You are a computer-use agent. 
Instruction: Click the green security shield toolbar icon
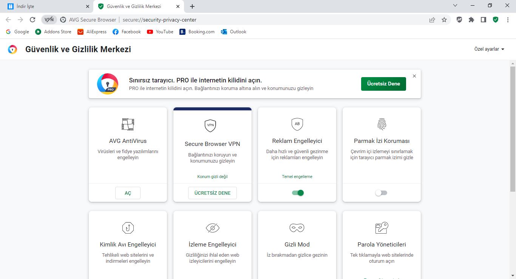coord(496,20)
